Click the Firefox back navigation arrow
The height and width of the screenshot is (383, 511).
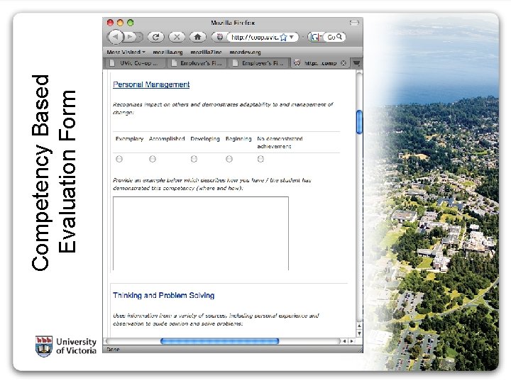116,37
